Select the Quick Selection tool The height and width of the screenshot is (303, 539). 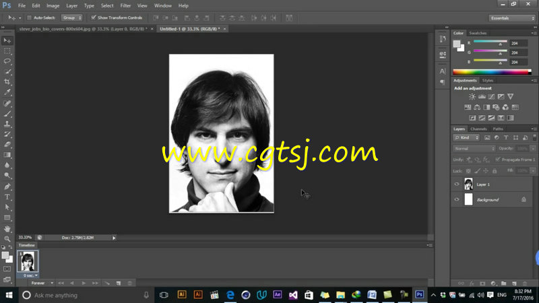tap(7, 71)
